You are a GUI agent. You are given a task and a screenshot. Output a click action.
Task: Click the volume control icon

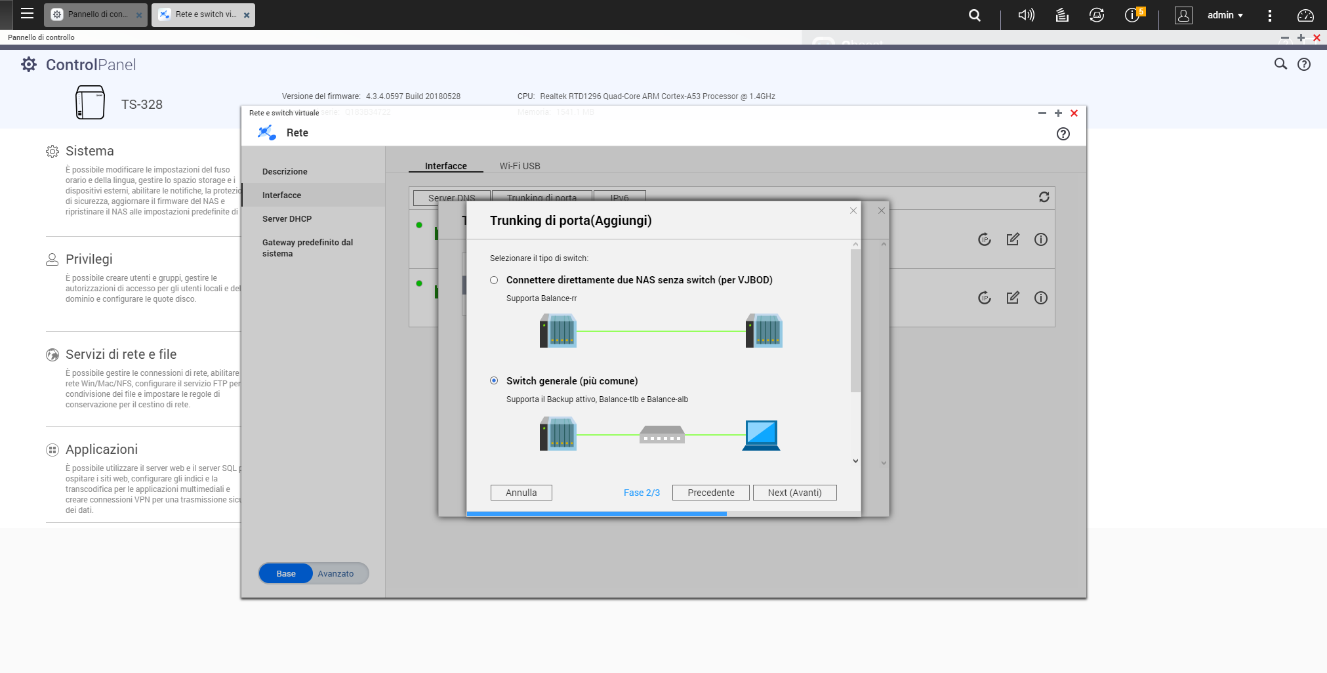[x=1026, y=15]
